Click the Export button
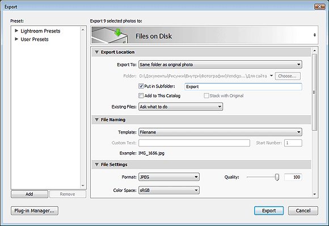 269,211
